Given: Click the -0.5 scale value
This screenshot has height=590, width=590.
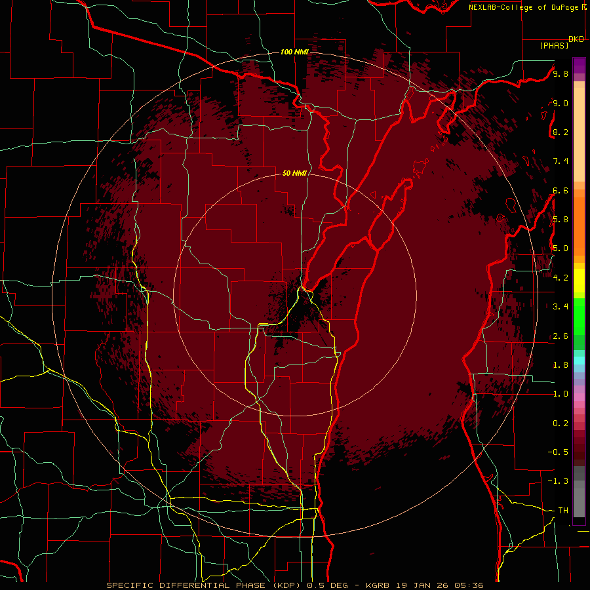Looking at the screenshot, I should [558, 452].
